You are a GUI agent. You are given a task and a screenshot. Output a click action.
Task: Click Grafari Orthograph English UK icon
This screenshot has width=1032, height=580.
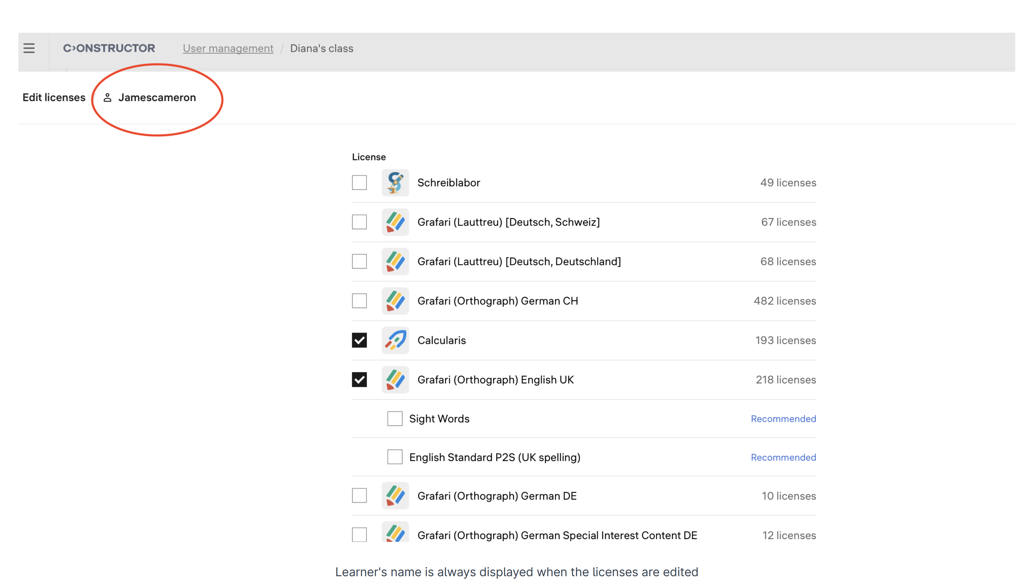[395, 380]
